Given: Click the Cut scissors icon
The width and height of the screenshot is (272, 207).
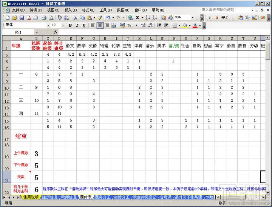Looking at the screenshot, I should click(75, 18).
